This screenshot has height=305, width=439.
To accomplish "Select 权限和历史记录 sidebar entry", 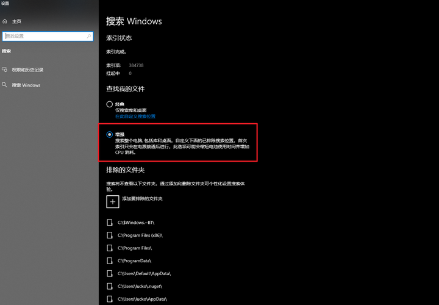I will (x=27, y=70).
